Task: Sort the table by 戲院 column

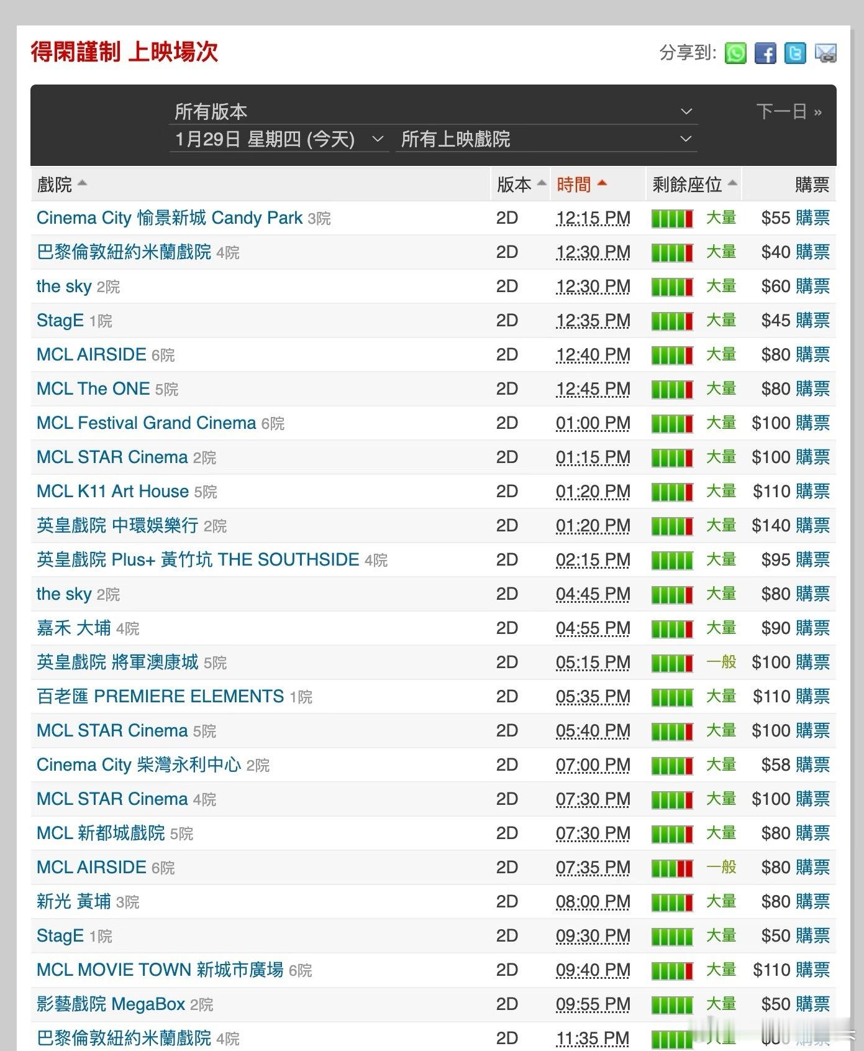Action: [x=61, y=185]
